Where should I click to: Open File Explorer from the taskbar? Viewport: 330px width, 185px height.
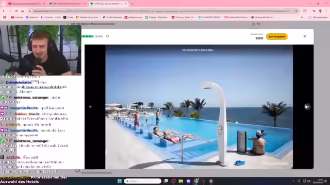[180, 181]
